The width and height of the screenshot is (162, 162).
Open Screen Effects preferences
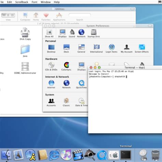click(x=141, y=49)
